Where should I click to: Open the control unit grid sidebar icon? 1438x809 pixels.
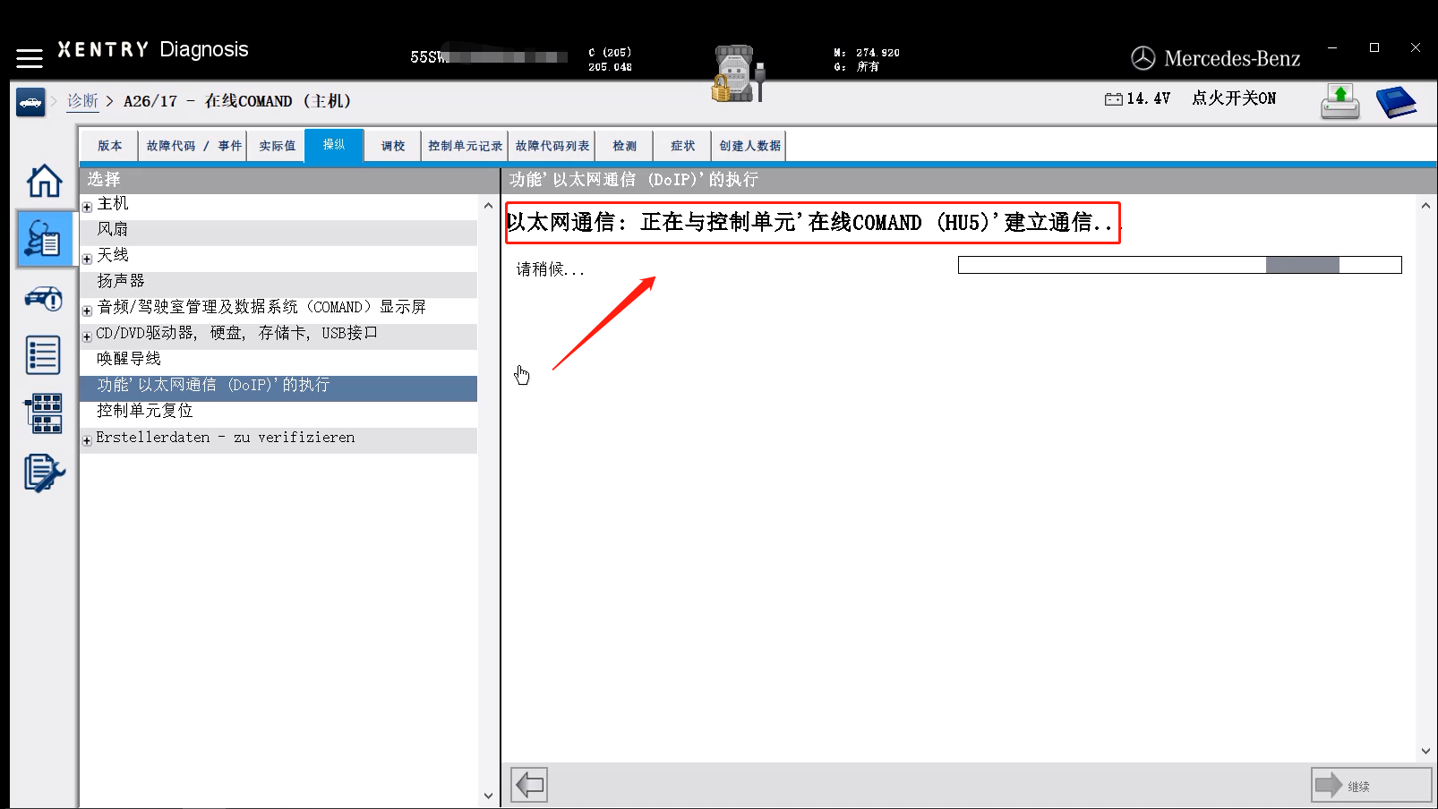pos(44,413)
